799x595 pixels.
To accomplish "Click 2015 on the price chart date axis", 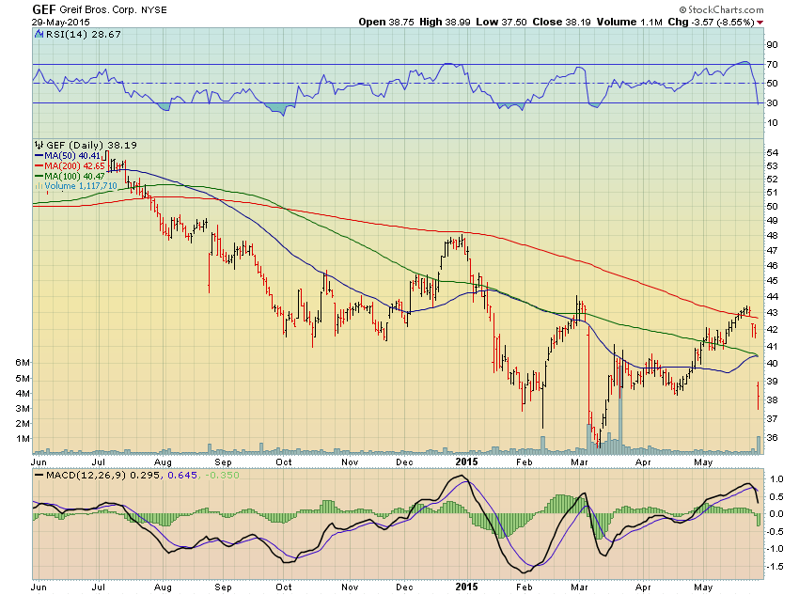I will click(467, 462).
